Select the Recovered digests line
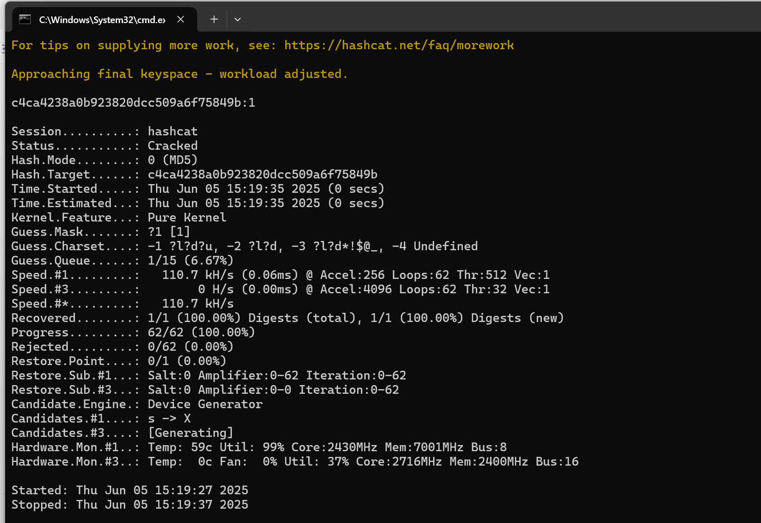The image size is (761, 523). tap(287, 318)
